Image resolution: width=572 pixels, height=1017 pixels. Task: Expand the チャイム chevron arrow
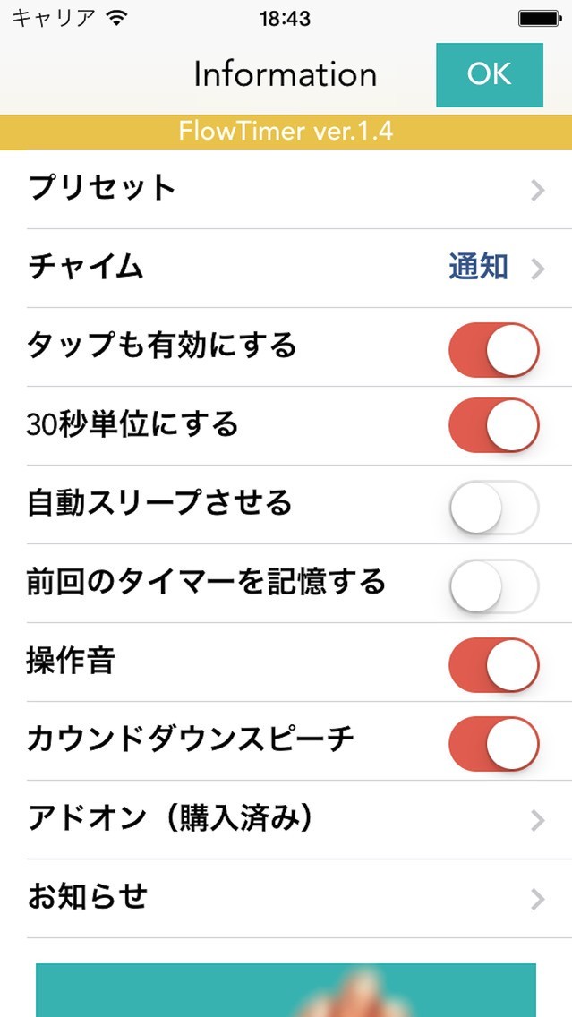(537, 269)
